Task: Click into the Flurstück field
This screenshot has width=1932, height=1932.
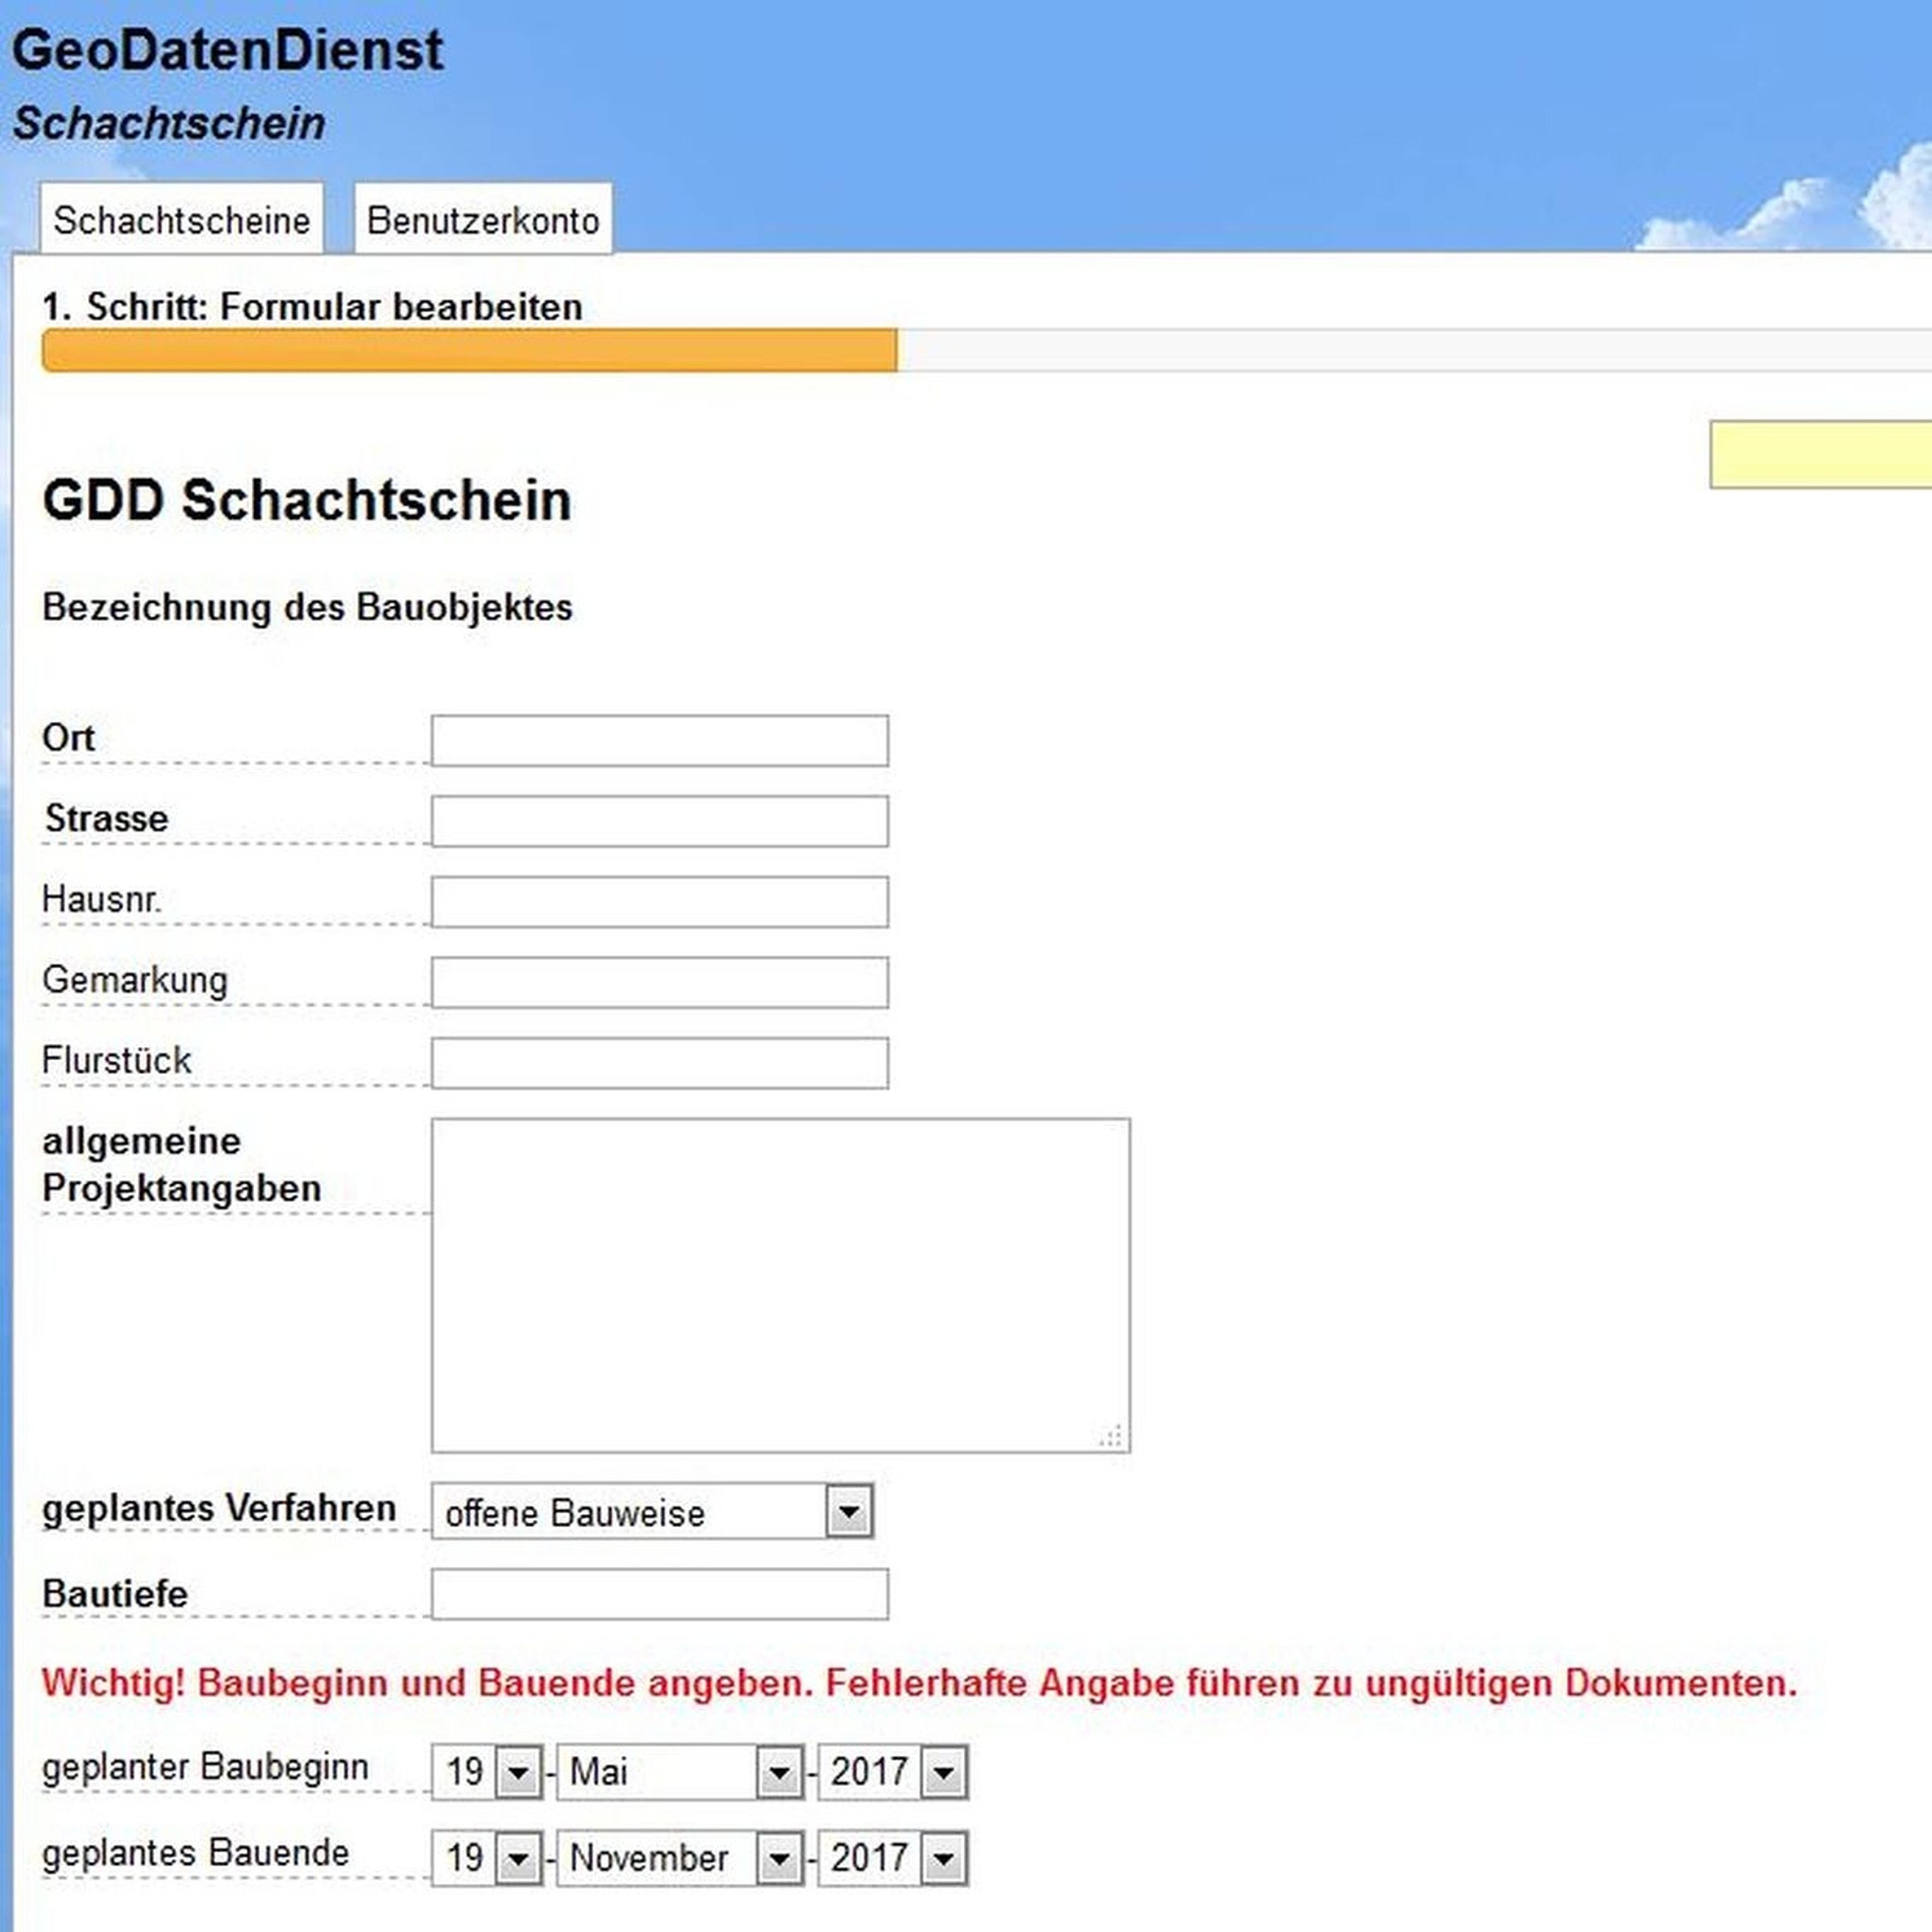Action: click(x=659, y=1062)
